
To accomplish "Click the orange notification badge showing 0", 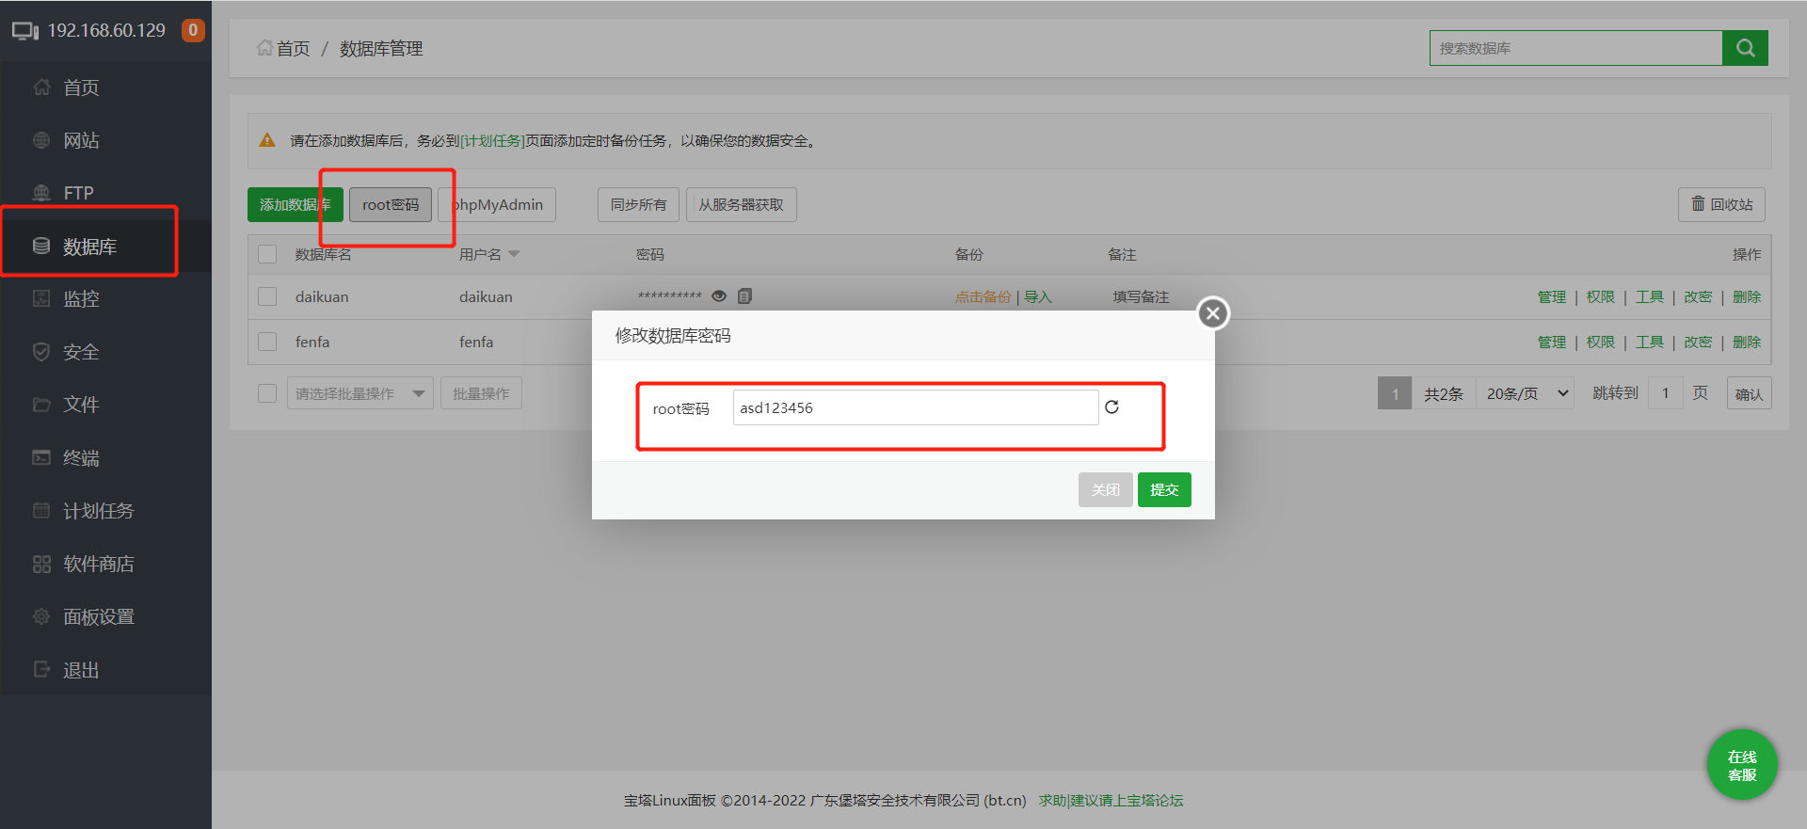I will click(193, 30).
